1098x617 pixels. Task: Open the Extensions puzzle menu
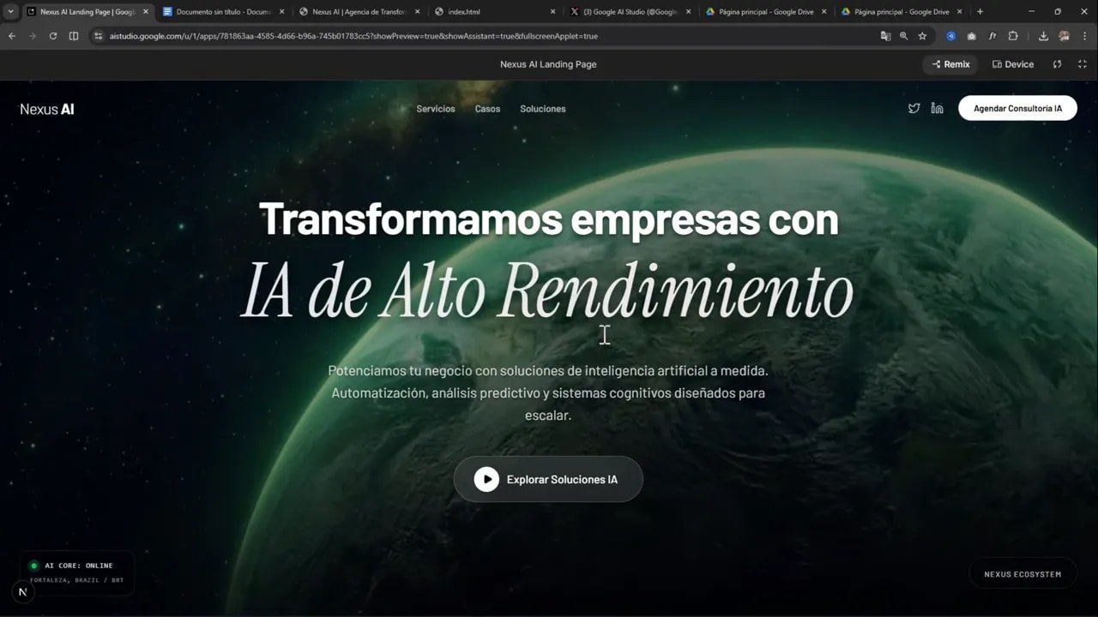click(x=1013, y=36)
